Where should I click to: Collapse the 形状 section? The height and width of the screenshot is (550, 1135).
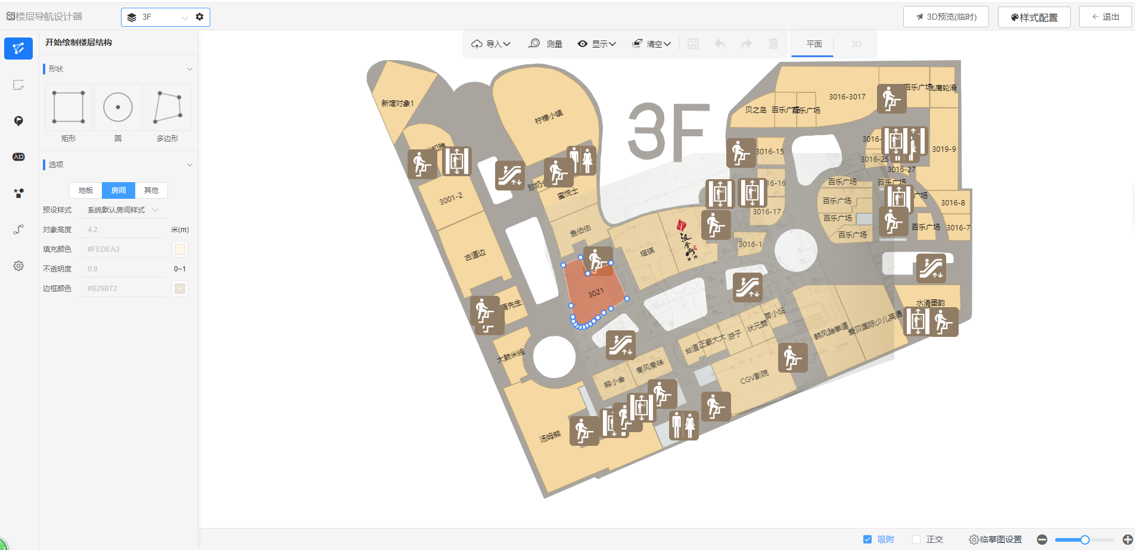click(189, 69)
